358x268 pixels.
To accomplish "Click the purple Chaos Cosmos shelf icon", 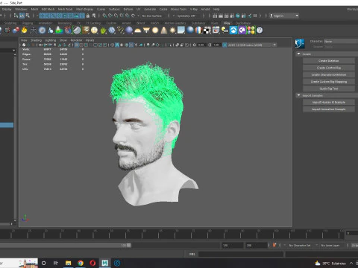I will [x=242, y=31].
